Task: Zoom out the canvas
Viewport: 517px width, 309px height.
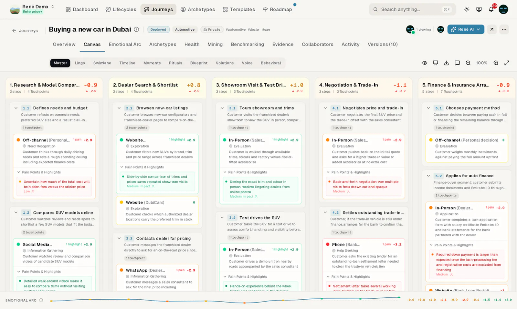Action: [x=468, y=63]
